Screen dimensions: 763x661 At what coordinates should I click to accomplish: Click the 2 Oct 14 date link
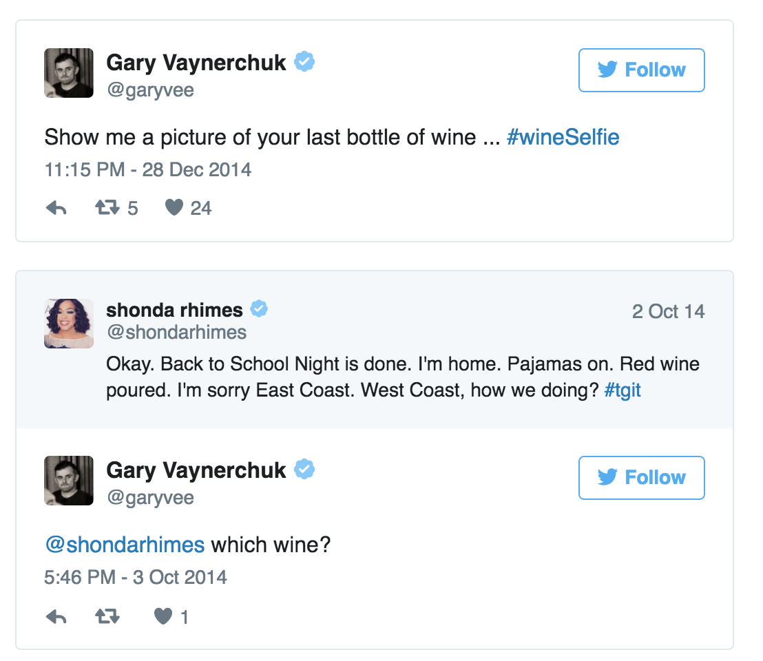[x=668, y=311]
